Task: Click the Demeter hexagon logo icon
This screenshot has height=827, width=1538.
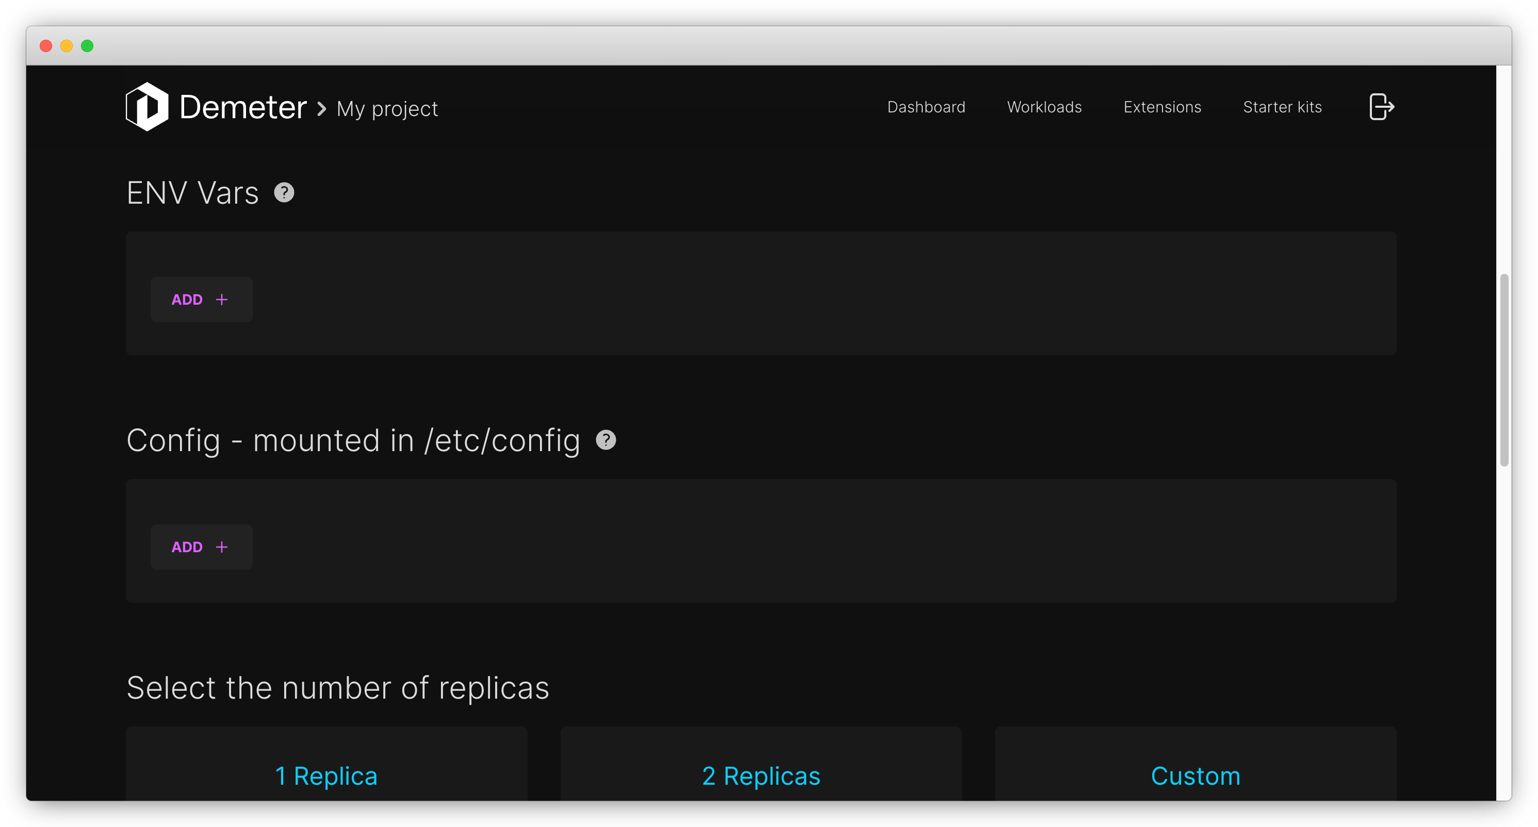Action: 147,107
